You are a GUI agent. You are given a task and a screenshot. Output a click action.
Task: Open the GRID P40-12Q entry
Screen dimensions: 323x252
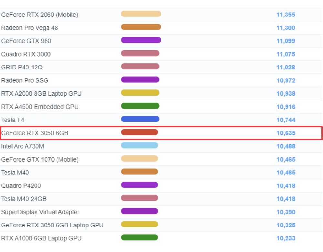[22, 68]
